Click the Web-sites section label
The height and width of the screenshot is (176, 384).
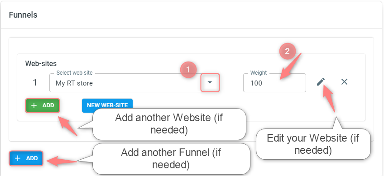tap(41, 64)
